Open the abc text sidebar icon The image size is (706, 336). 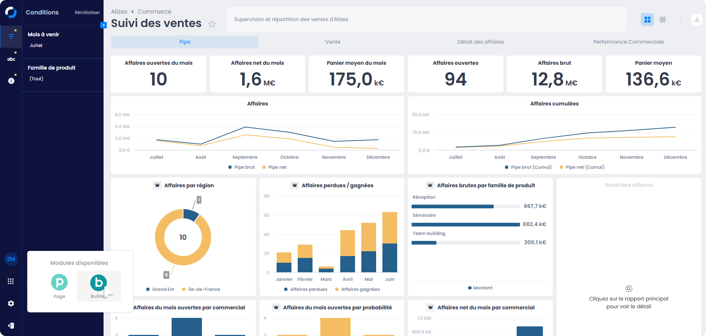pyautogui.click(x=11, y=59)
